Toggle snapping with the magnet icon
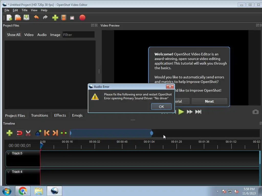This screenshot has width=262, height=196. [x=19, y=133]
